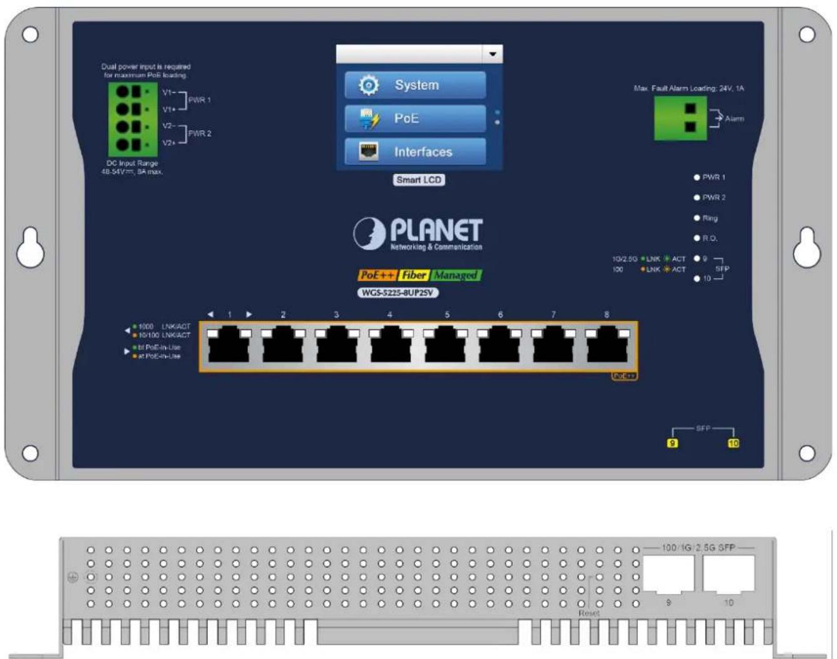837x659 pixels.
Task: Expand the dropdown arrow atop the LCD
Action: pos(493,54)
